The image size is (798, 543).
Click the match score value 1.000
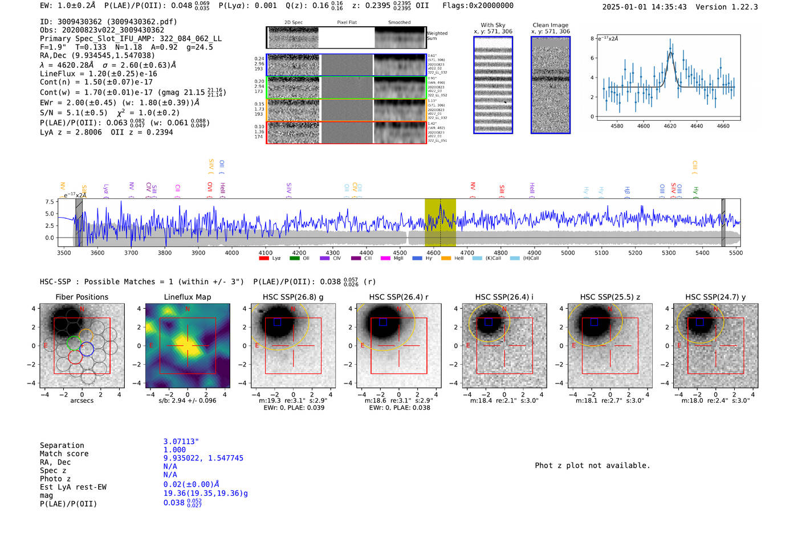[x=174, y=450]
